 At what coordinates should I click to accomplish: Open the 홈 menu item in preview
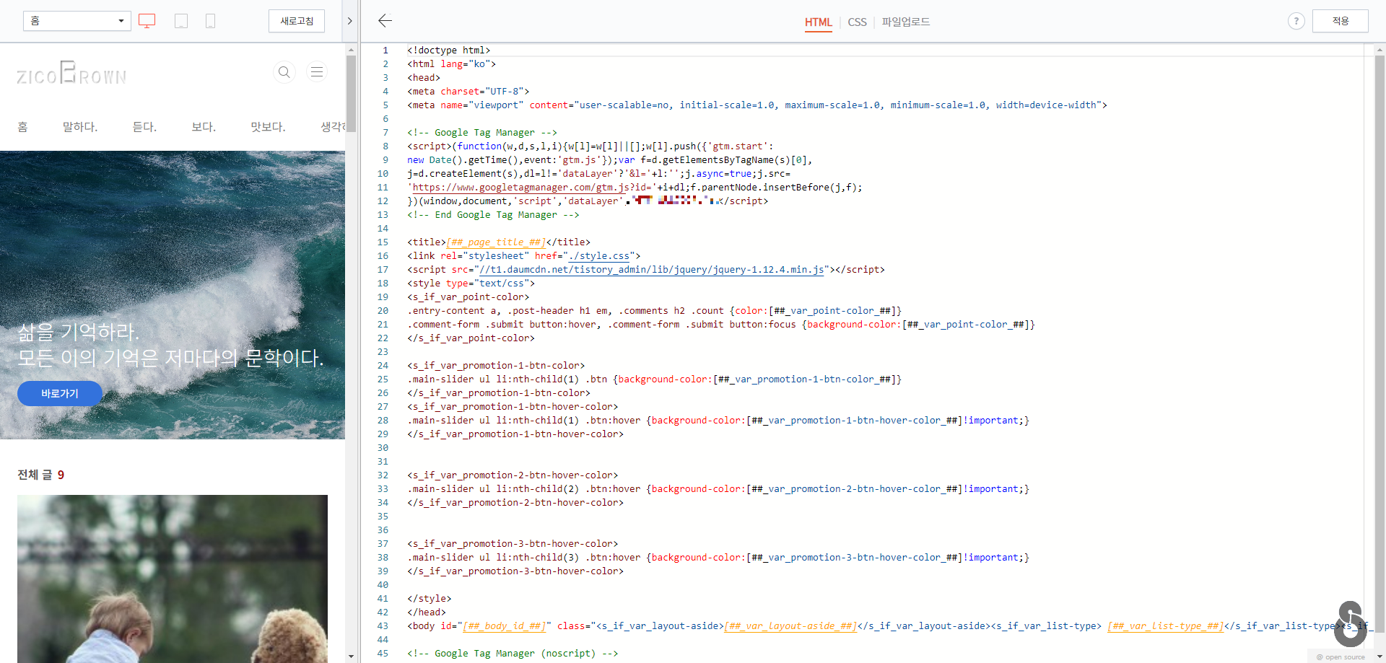[22, 127]
